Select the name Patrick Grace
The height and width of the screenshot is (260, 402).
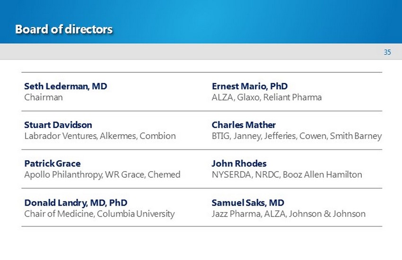(52, 164)
